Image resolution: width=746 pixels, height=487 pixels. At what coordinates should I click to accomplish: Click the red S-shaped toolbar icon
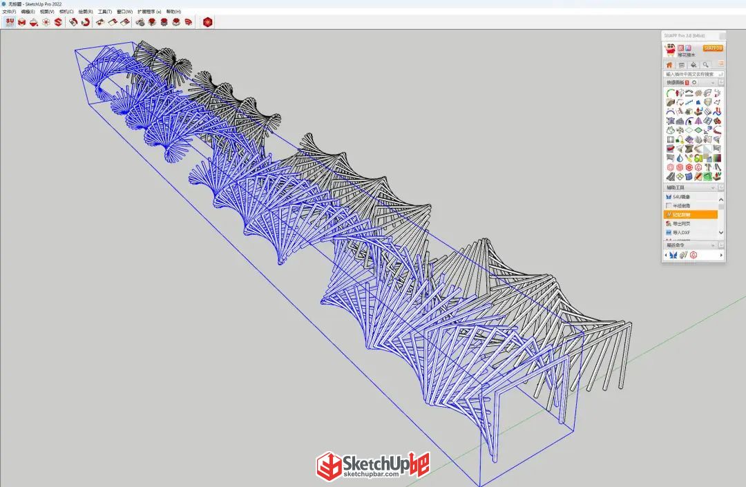[x=58, y=22]
